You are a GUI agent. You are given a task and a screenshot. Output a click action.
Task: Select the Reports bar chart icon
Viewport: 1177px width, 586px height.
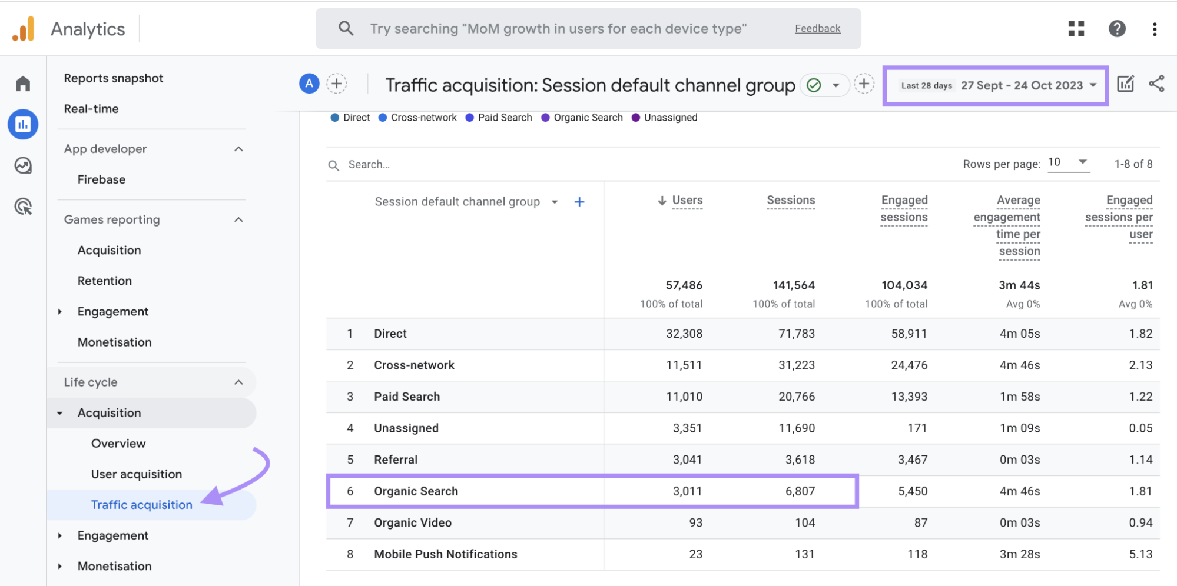tap(23, 124)
